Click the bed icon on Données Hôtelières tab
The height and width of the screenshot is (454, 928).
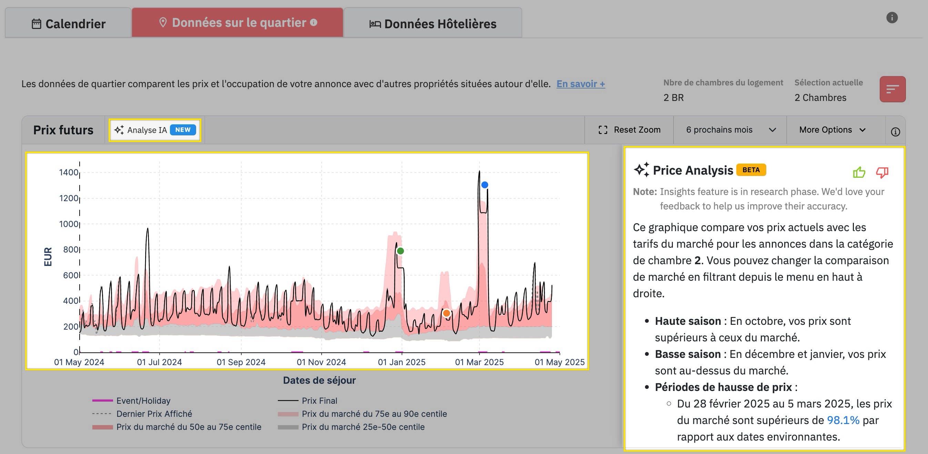pos(375,23)
